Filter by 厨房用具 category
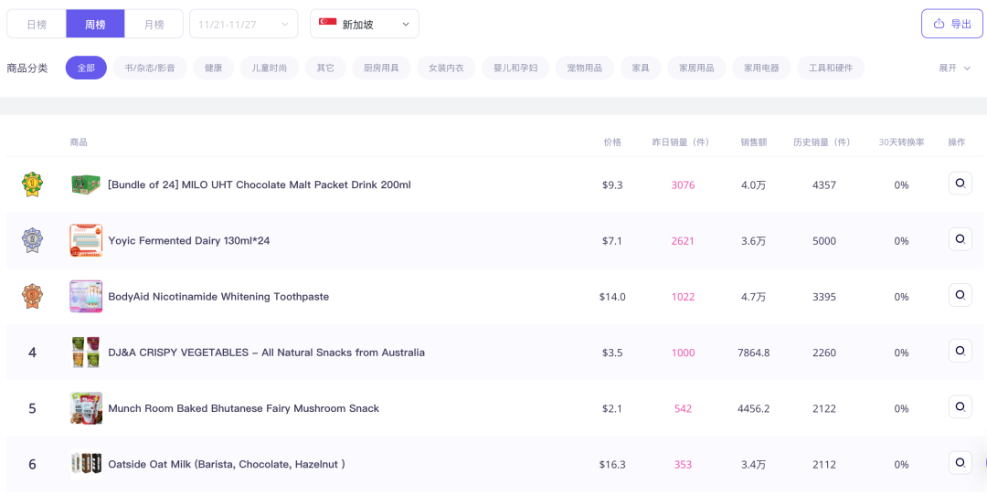Viewport: 987px width, 495px height. coord(381,68)
